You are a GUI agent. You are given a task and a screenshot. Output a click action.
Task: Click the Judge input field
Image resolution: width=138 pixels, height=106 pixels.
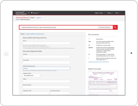(x=47, y=81)
